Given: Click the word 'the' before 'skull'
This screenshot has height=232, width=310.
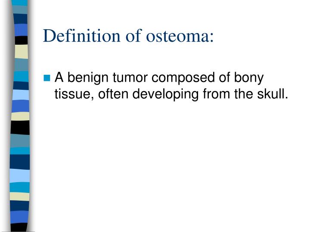Looking at the screenshot, I should point(244,94).
